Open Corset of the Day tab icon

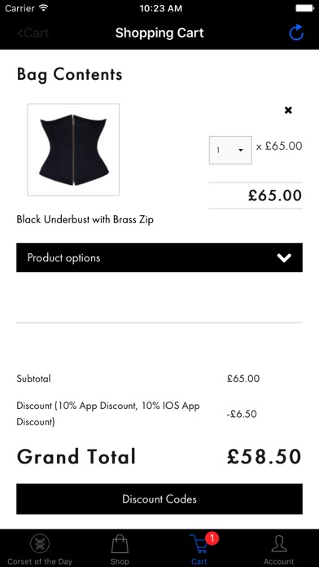(40, 544)
